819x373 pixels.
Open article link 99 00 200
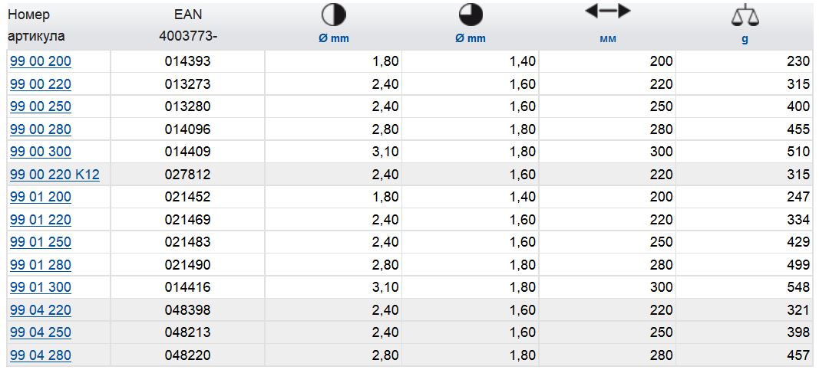point(40,61)
